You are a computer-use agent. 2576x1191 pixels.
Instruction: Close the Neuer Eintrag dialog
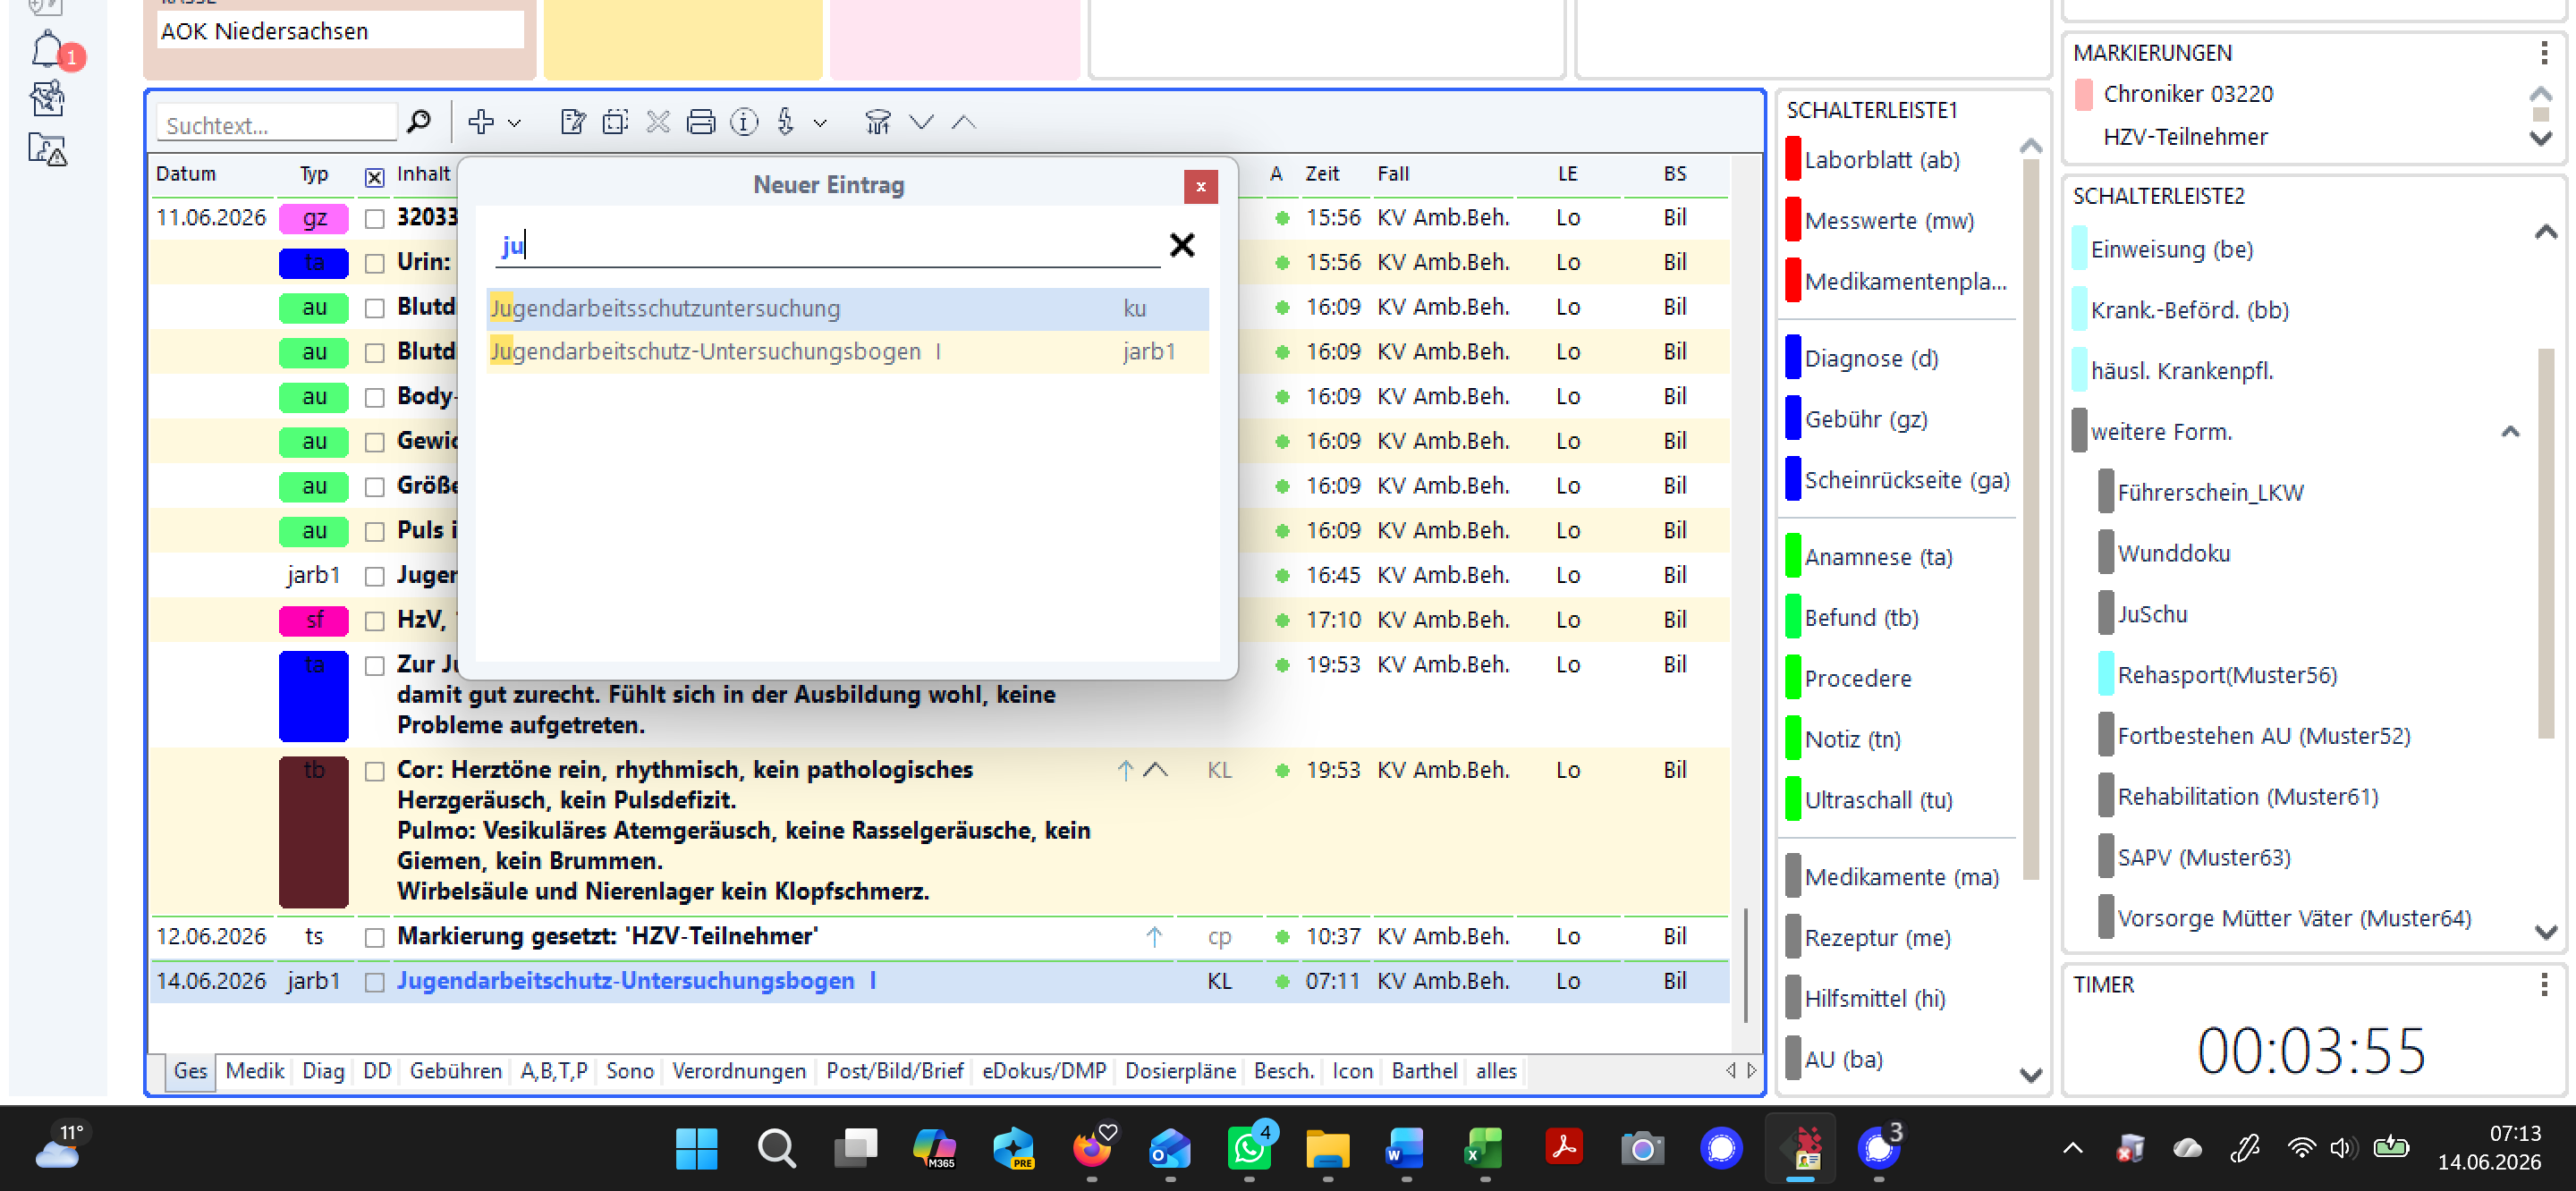click(1200, 186)
